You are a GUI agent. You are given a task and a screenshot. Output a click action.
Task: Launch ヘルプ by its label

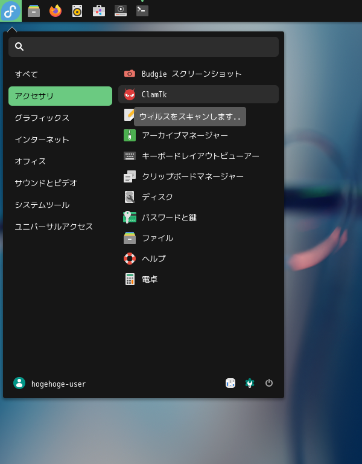coord(154,259)
